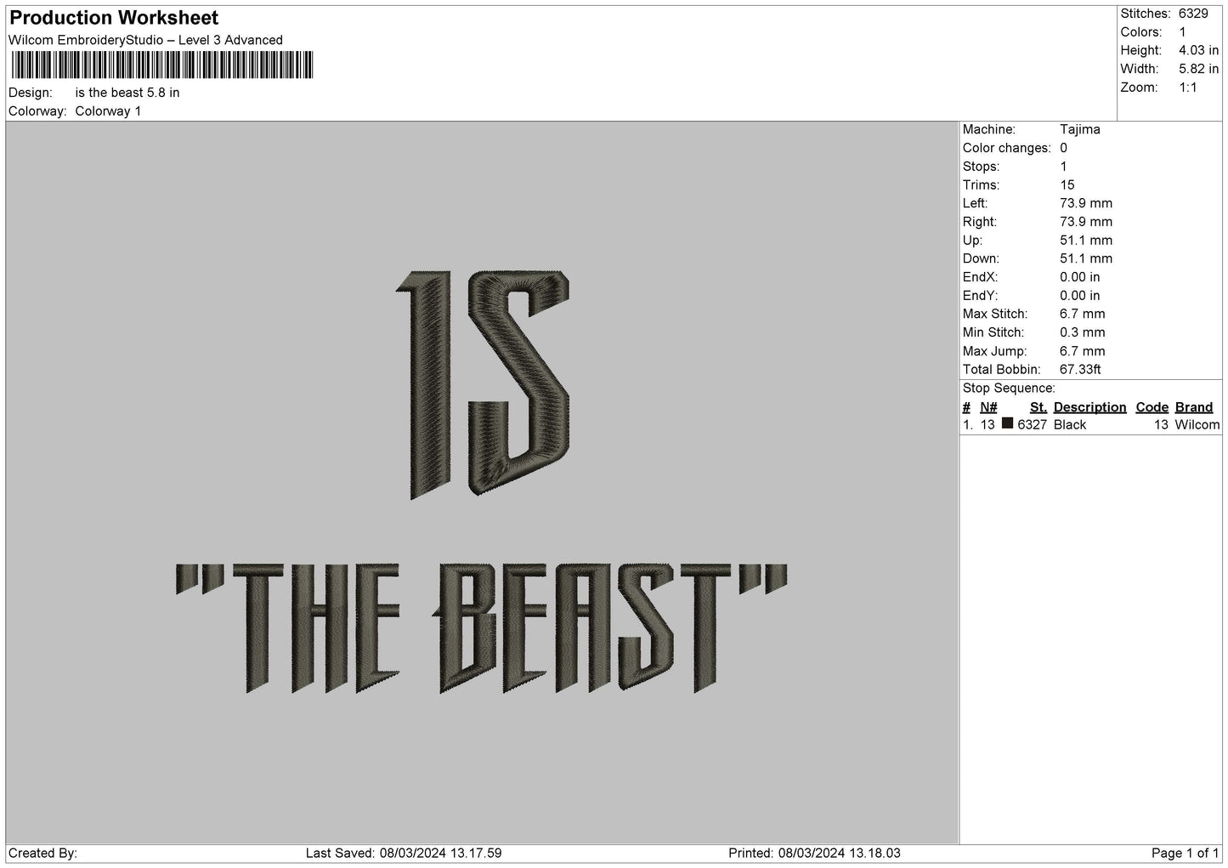Image resolution: width=1228 pixels, height=868 pixels.
Task: Click the Width value "5.82 in"
Action: pyautogui.click(x=1198, y=69)
